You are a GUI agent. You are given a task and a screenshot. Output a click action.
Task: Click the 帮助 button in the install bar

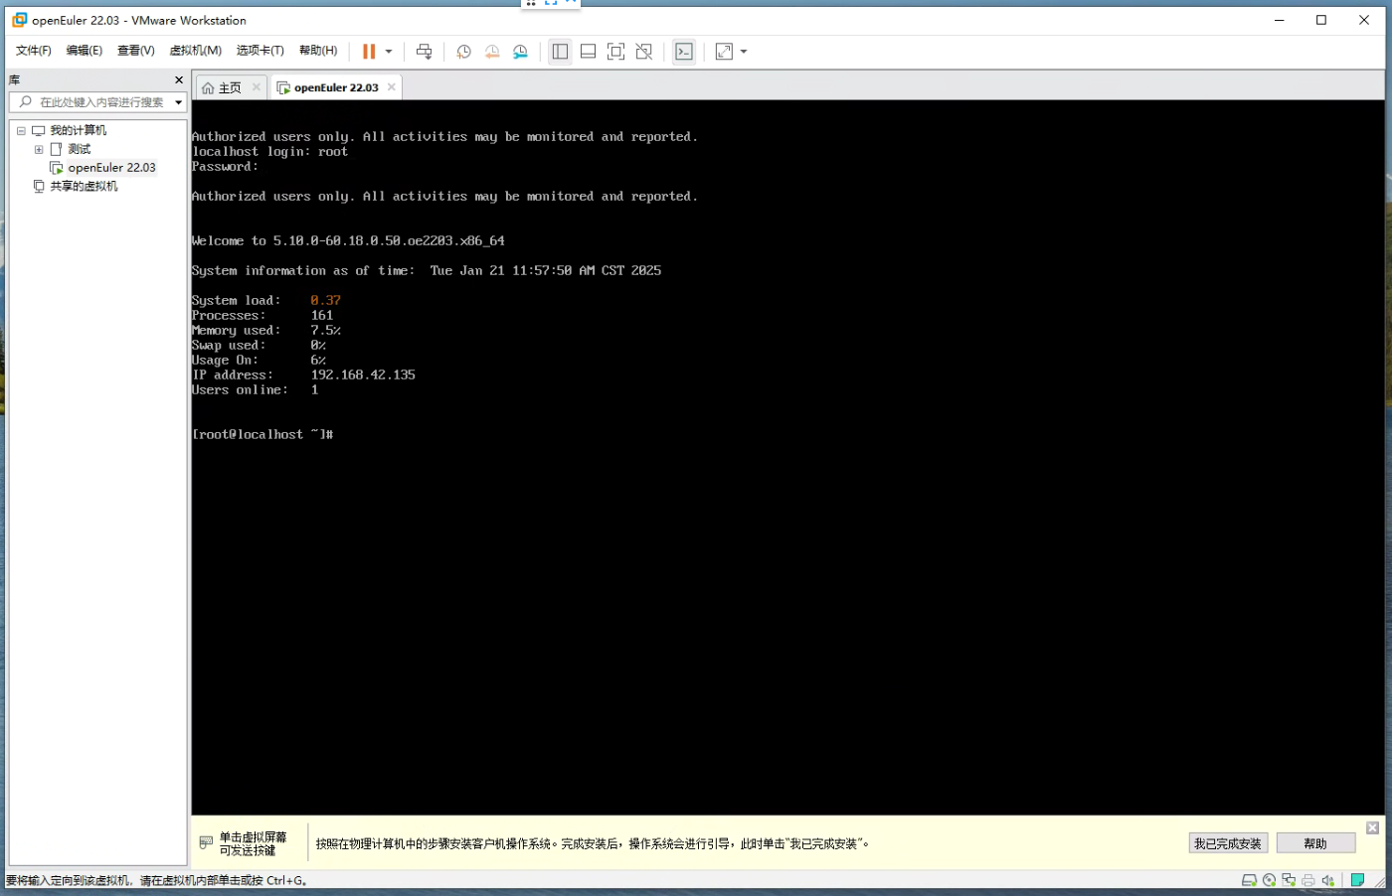1315,843
